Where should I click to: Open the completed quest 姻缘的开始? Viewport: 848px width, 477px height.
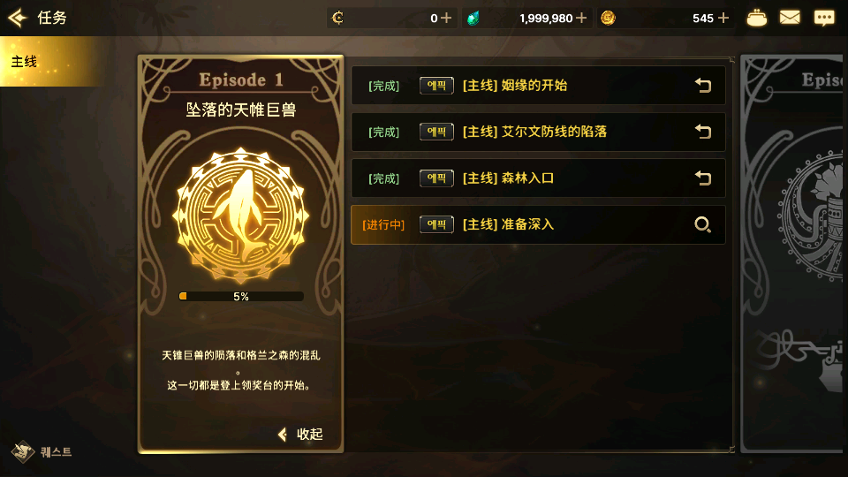click(538, 86)
